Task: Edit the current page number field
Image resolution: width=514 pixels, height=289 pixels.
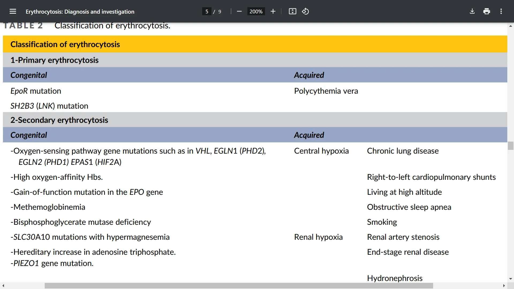Action: point(207,12)
